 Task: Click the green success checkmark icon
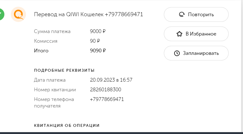pyautogui.click(x=1, y=14)
